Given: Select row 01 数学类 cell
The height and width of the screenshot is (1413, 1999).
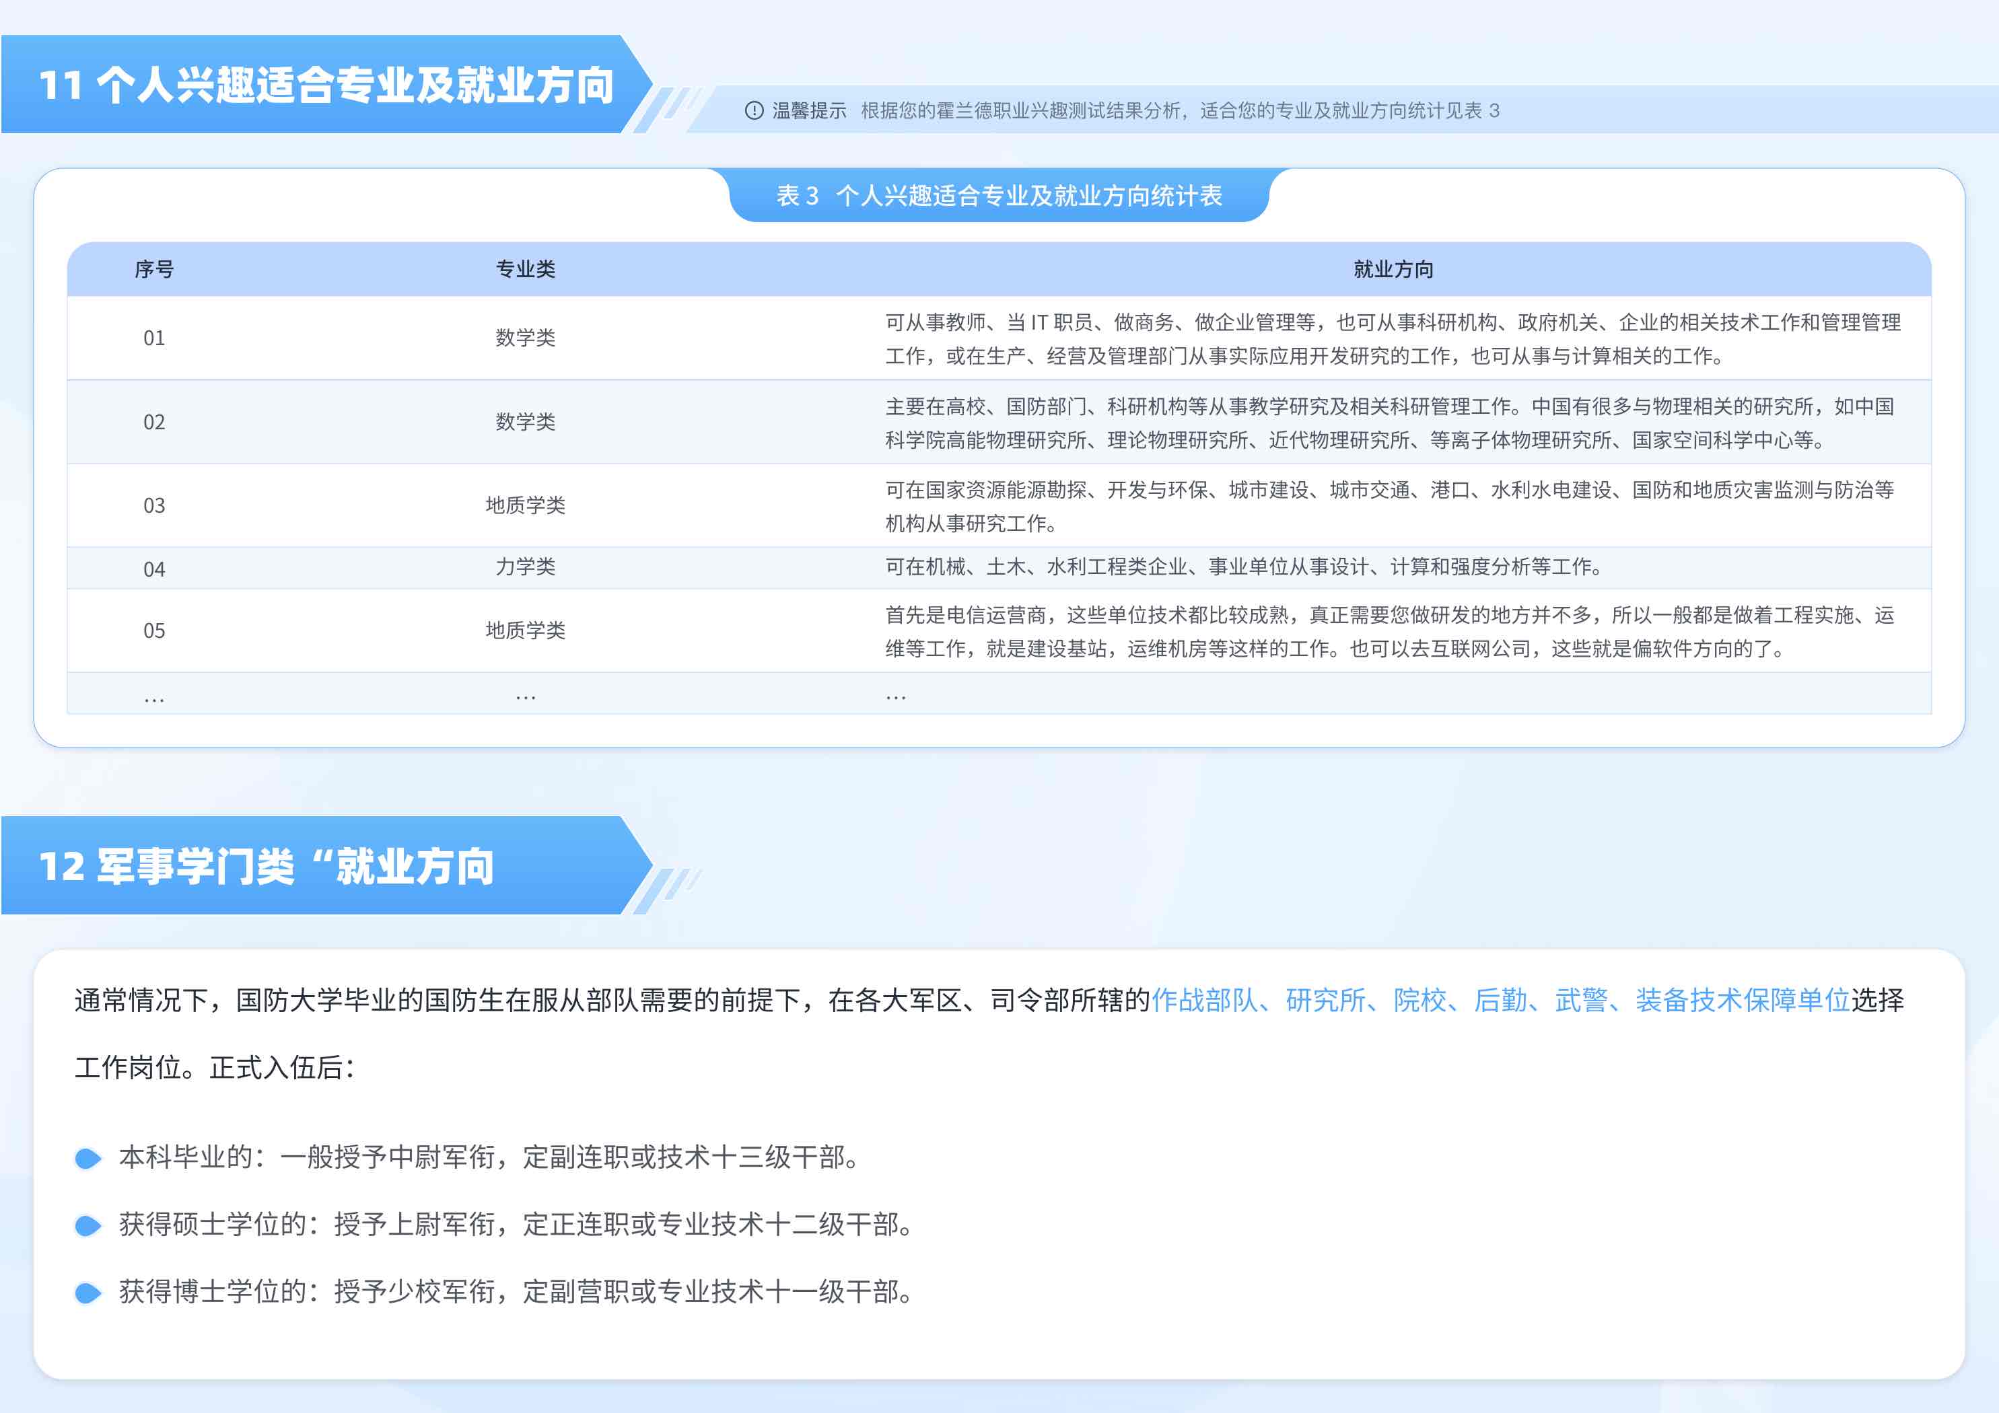Looking at the screenshot, I should (x=525, y=338).
